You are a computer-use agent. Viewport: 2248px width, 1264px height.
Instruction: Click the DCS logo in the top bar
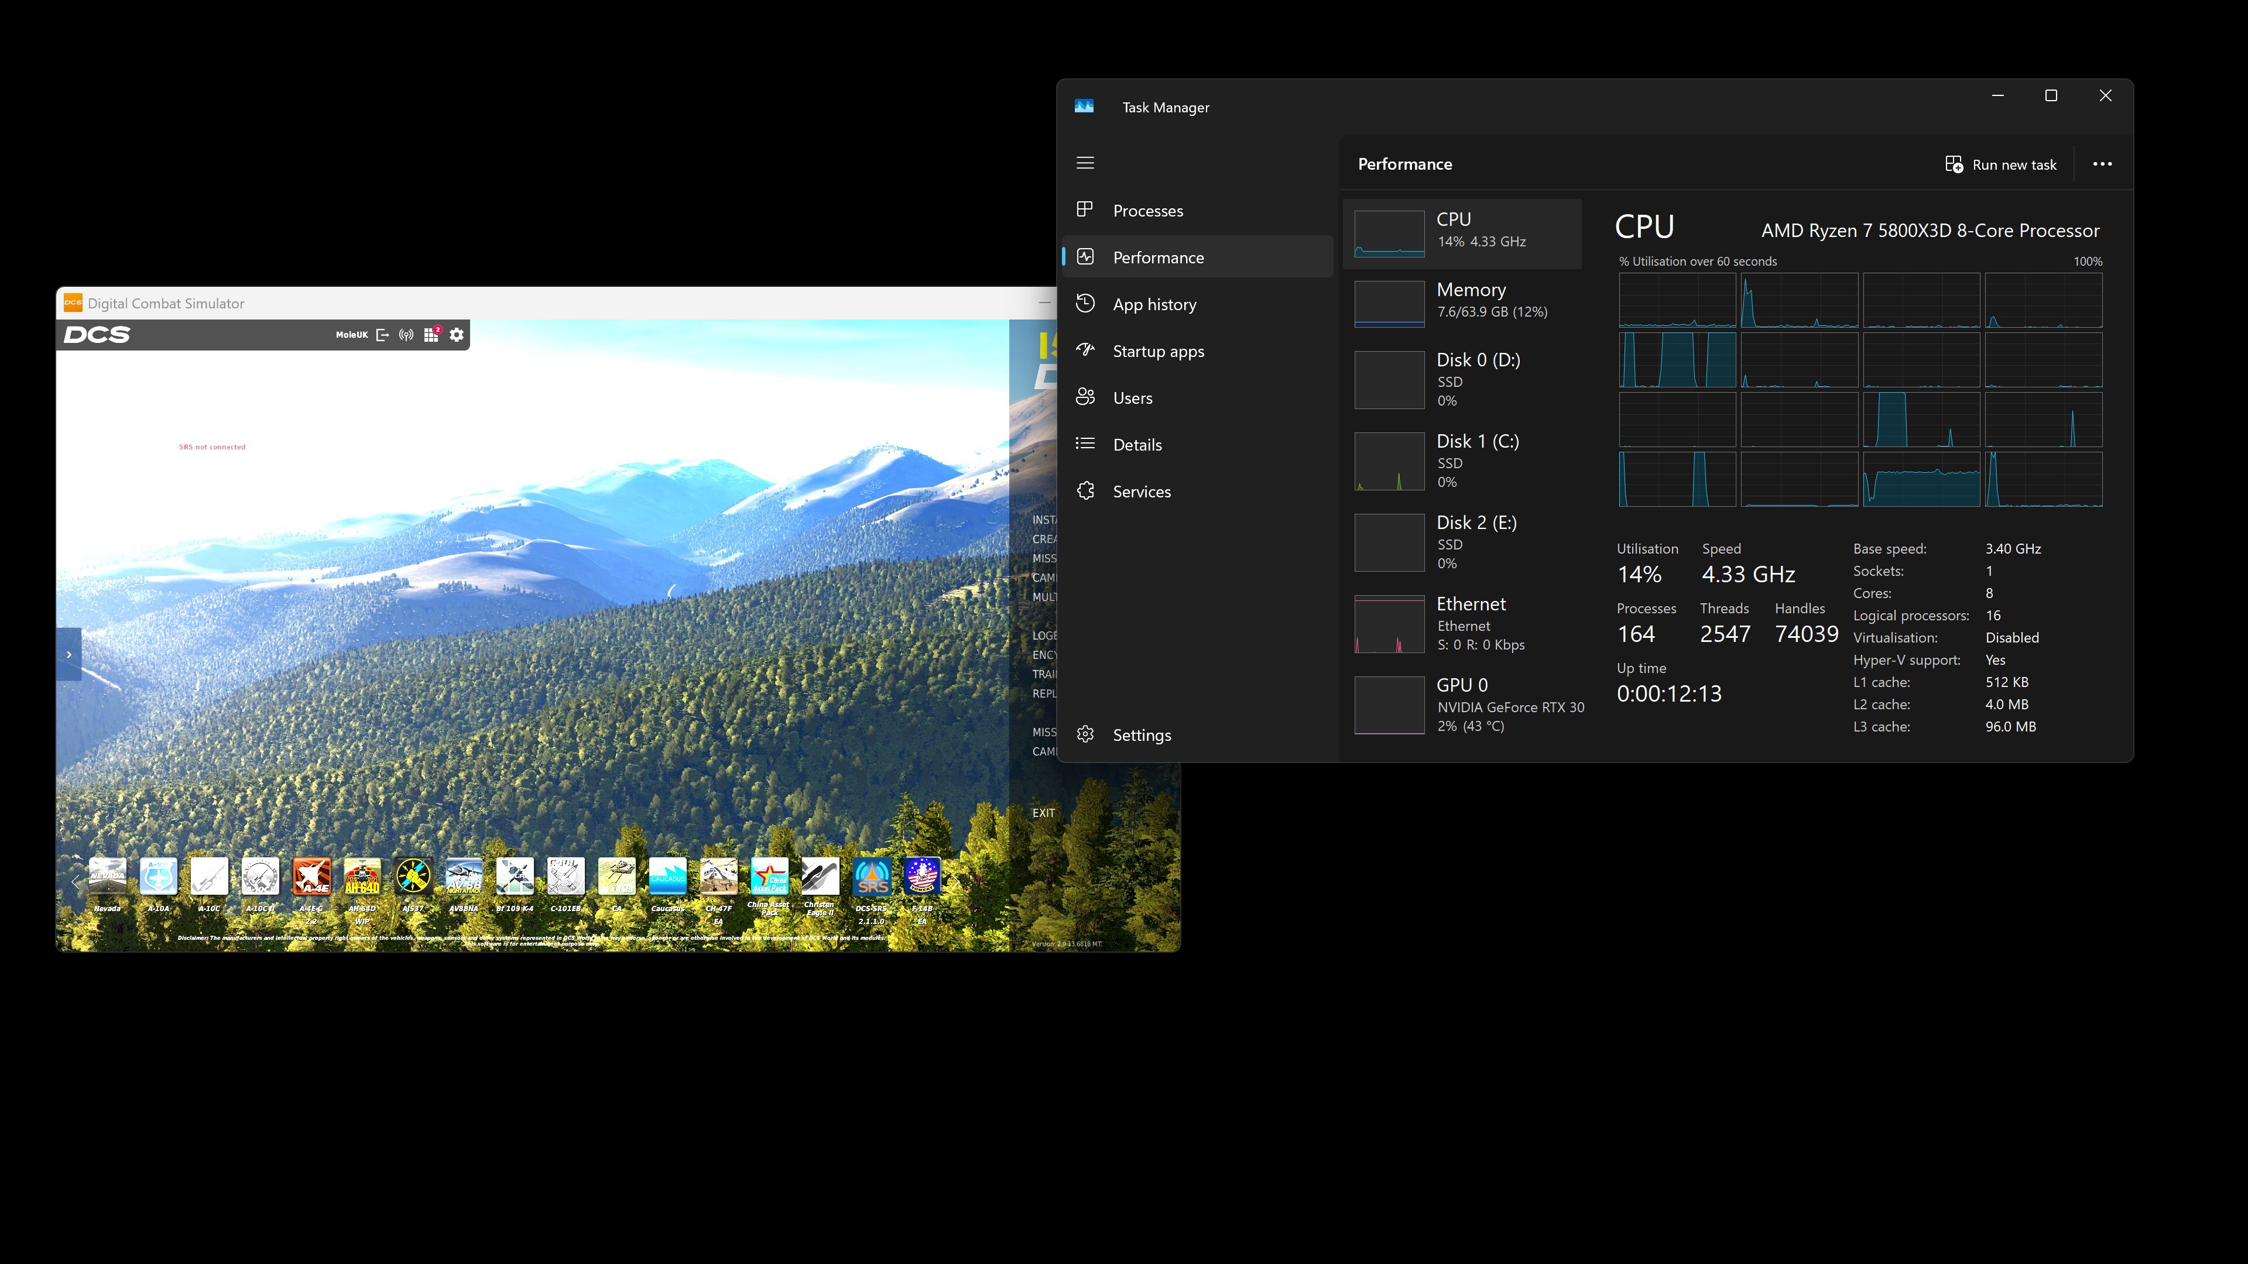click(x=97, y=335)
